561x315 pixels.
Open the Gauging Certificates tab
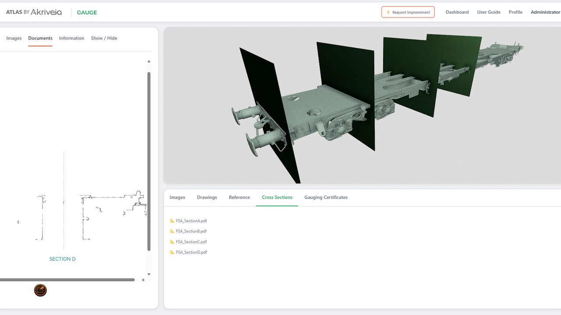[x=326, y=197]
